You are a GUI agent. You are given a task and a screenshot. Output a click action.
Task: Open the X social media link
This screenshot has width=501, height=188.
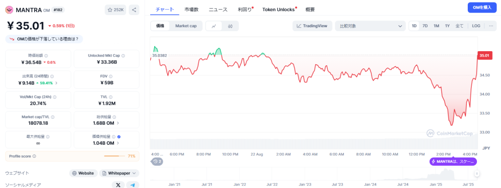[118, 185]
